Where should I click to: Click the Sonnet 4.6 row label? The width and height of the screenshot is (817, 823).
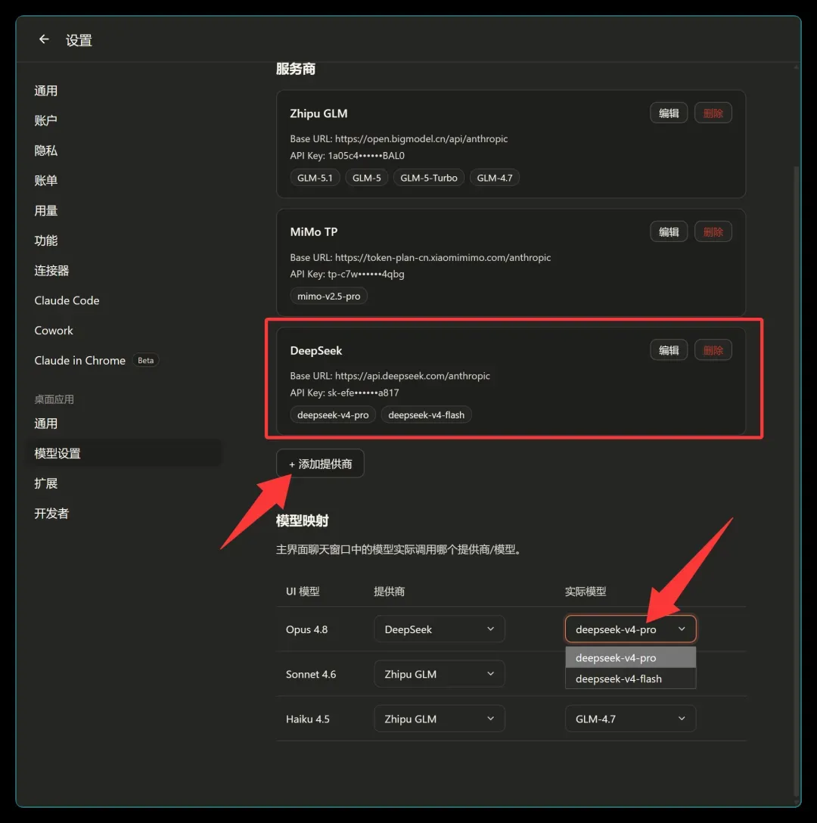tap(311, 674)
